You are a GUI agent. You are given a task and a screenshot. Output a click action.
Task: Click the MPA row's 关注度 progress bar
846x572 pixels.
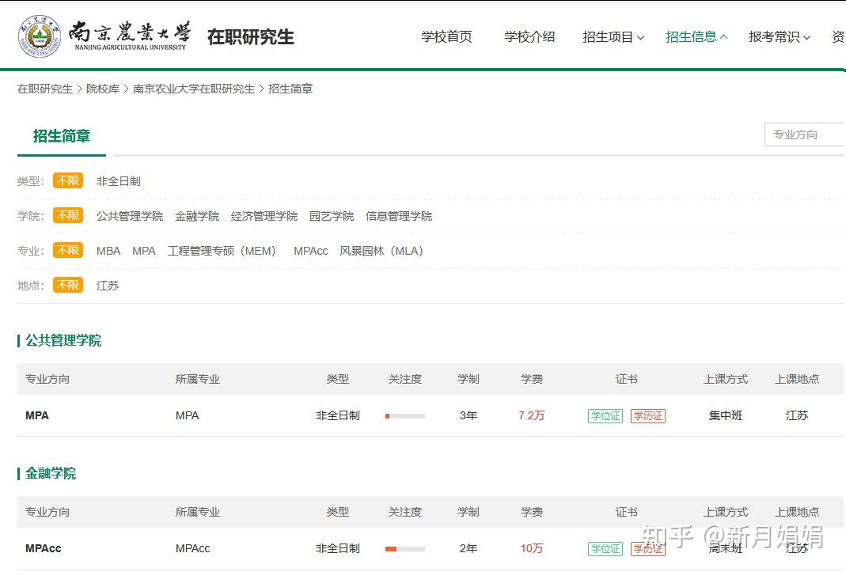point(405,416)
